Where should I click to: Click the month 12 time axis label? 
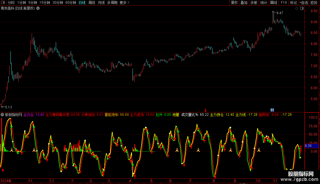point(52,181)
